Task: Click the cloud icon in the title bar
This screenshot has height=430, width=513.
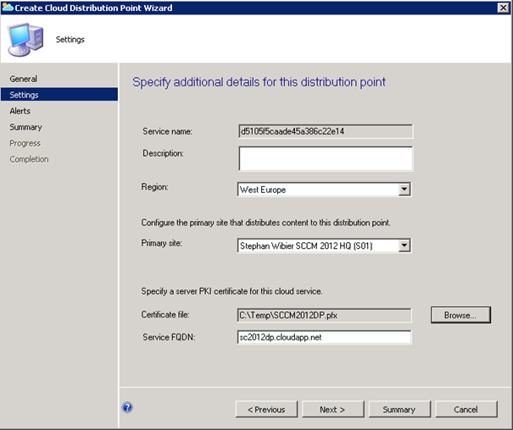Action: coord(8,8)
